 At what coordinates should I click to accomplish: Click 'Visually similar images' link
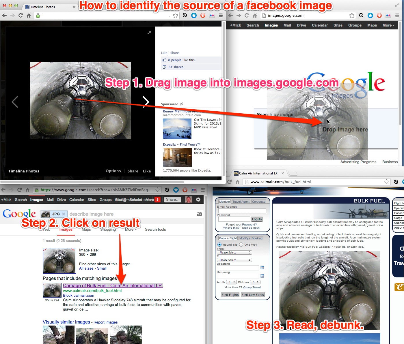66,322
